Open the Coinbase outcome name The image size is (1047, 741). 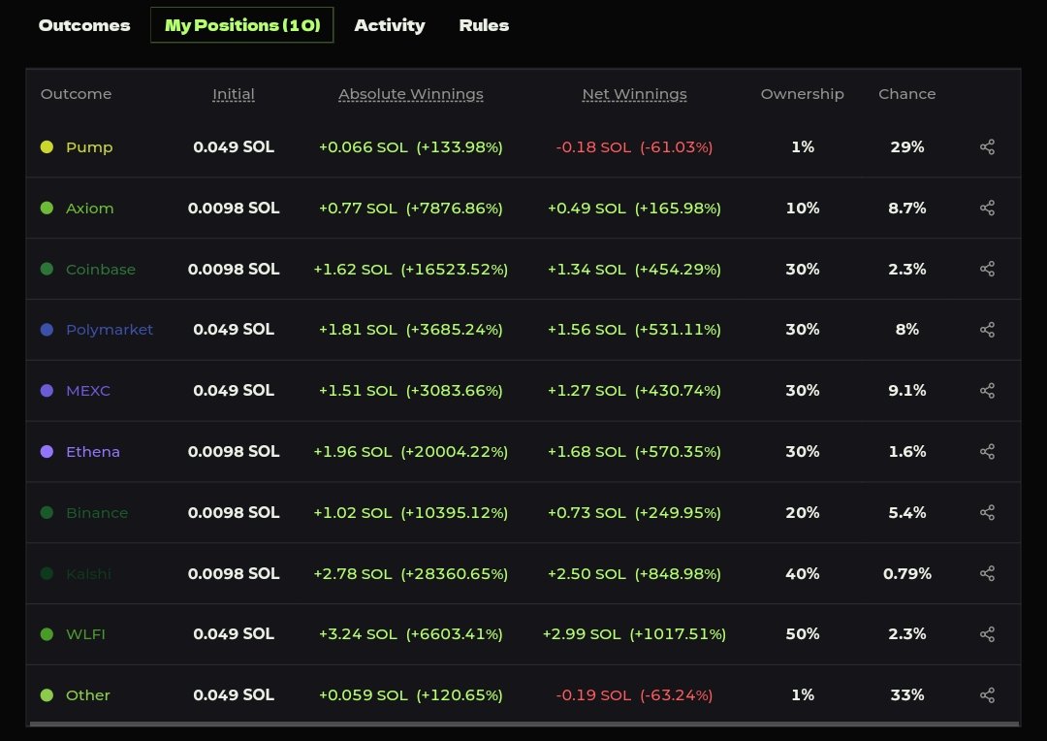101,270
